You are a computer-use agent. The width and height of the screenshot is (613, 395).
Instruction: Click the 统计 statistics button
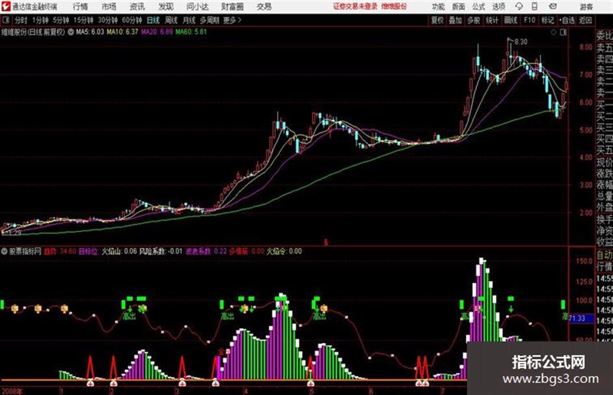click(492, 20)
